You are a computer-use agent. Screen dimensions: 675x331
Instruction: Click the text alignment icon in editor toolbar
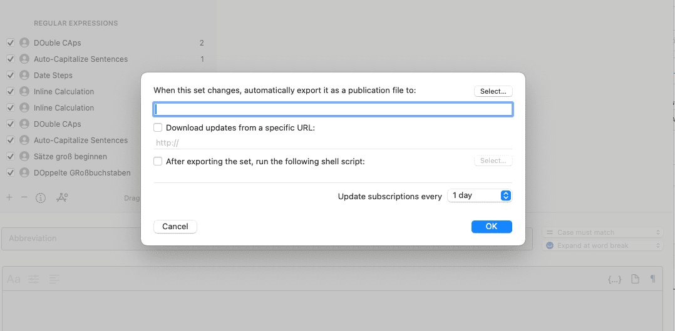click(54, 279)
